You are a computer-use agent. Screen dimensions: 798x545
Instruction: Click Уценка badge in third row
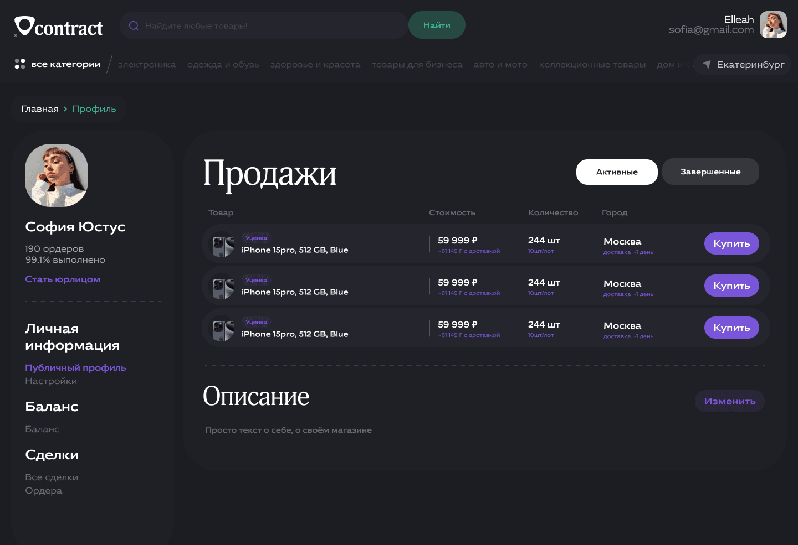click(256, 322)
